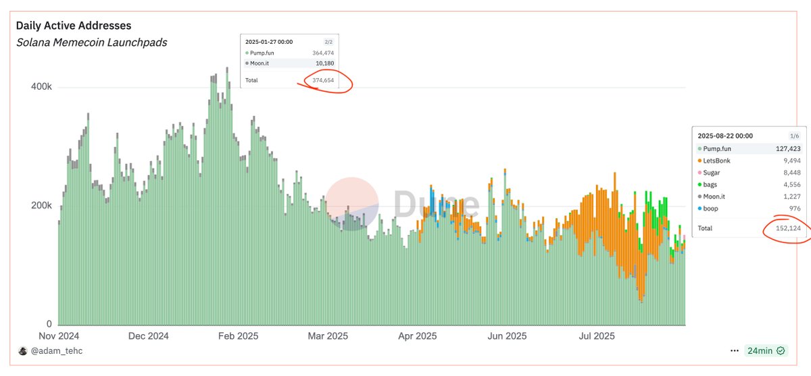The height and width of the screenshot is (376, 811).
Task: Click the Pump.fun value 127,423
Action: click(x=787, y=149)
